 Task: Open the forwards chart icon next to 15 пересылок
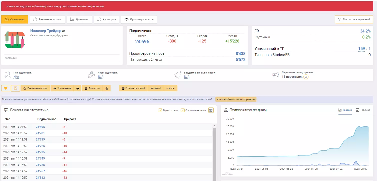pyautogui.click(x=306, y=77)
